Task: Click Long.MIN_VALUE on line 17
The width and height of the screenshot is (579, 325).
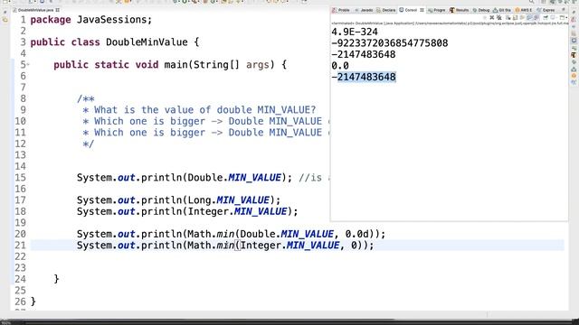Action: coord(229,200)
